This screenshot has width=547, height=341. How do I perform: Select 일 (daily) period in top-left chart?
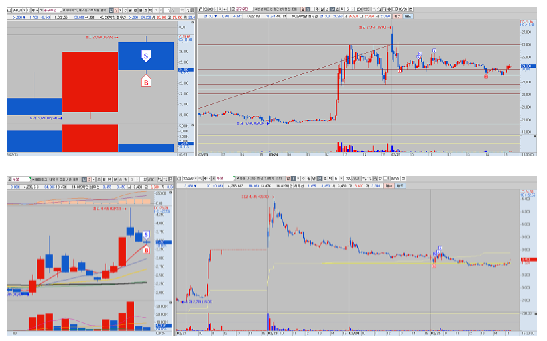tap(111, 10)
